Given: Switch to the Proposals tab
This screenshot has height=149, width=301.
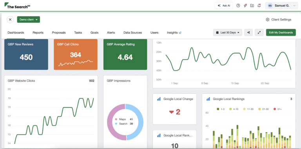Looking at the screenshot, I should pyautogui.click(x=59, y=33).
